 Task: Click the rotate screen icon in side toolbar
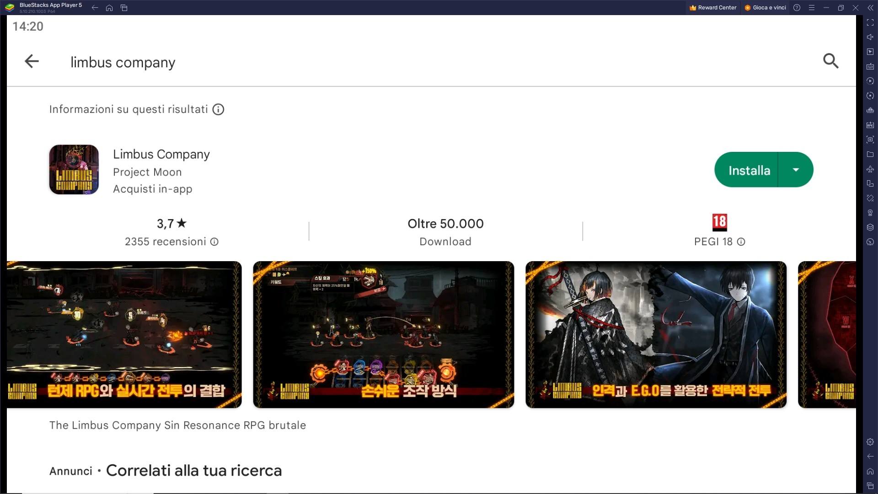click(x=870, y=183)
